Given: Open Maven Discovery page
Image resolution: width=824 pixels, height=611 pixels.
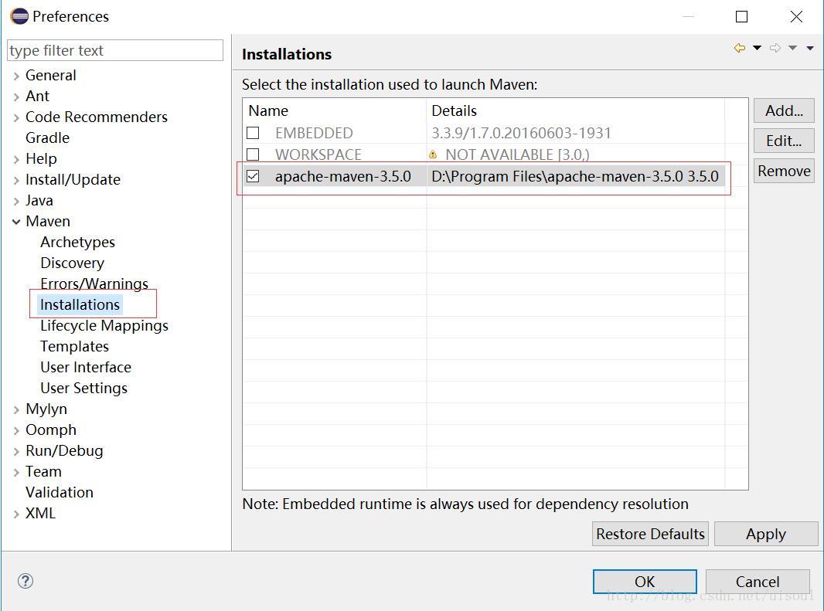Looking at the screenshot, I should coord(72,263).
